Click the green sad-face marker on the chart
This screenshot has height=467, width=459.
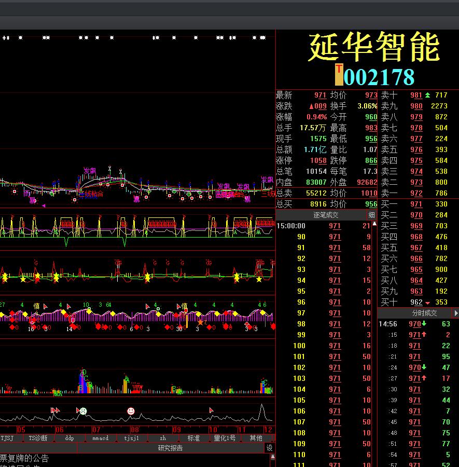tap(83, 411)
